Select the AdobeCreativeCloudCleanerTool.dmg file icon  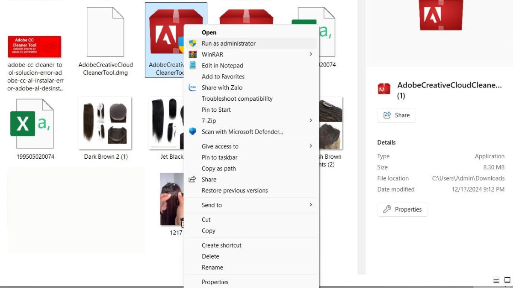tap(105, 32)
